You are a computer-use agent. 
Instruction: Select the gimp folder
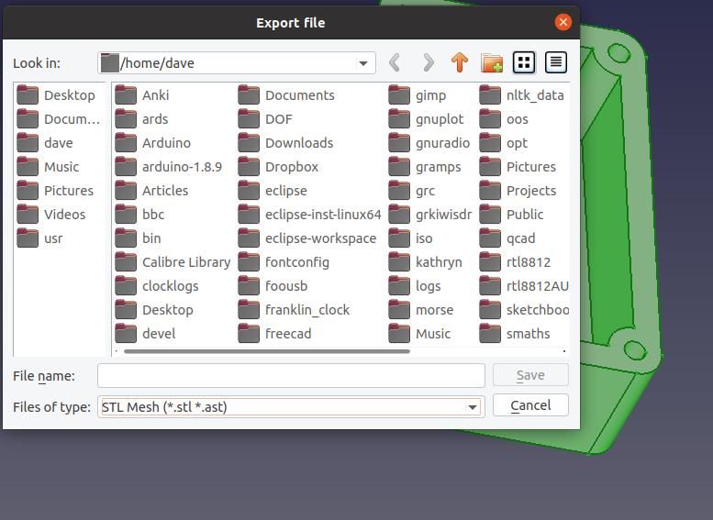tap(418, 95)
